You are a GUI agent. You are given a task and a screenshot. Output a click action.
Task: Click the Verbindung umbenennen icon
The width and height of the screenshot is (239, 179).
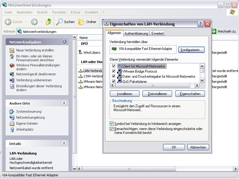pyautogui.click(x=12, y=80)
